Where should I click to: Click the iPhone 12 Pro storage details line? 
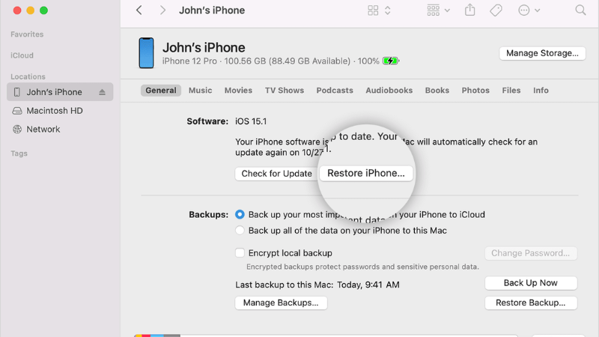click(x=271, y=61)
